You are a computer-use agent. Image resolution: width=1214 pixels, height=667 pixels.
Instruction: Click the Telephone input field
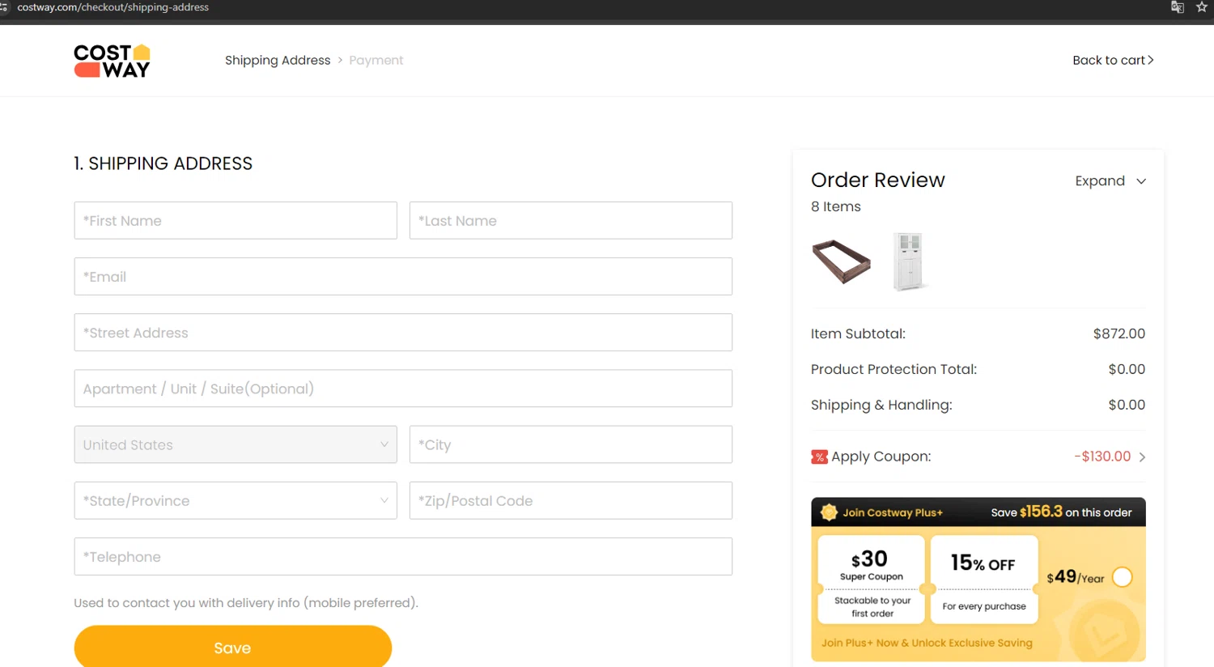pyautogui.click(x=403, y=556)
